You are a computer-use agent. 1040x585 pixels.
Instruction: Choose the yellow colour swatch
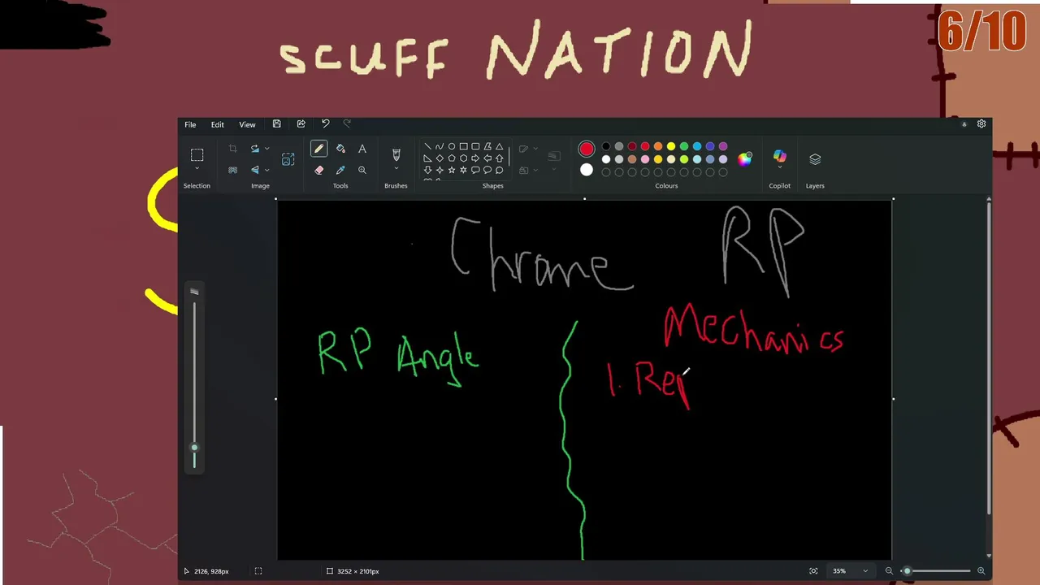click(671, 147)
